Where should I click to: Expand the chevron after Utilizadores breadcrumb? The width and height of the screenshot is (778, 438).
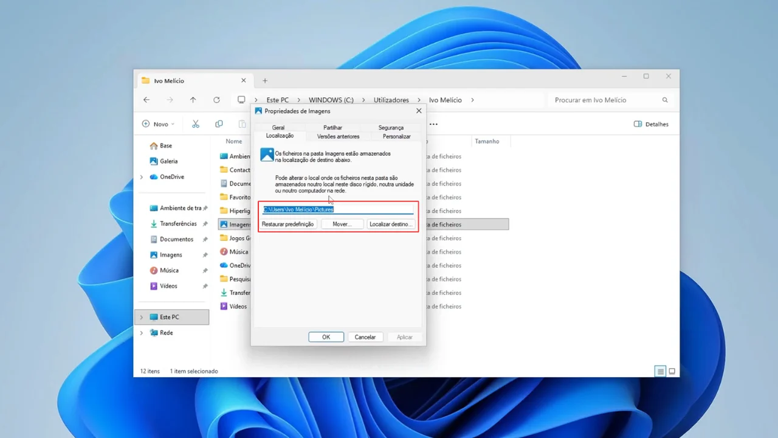419,100
